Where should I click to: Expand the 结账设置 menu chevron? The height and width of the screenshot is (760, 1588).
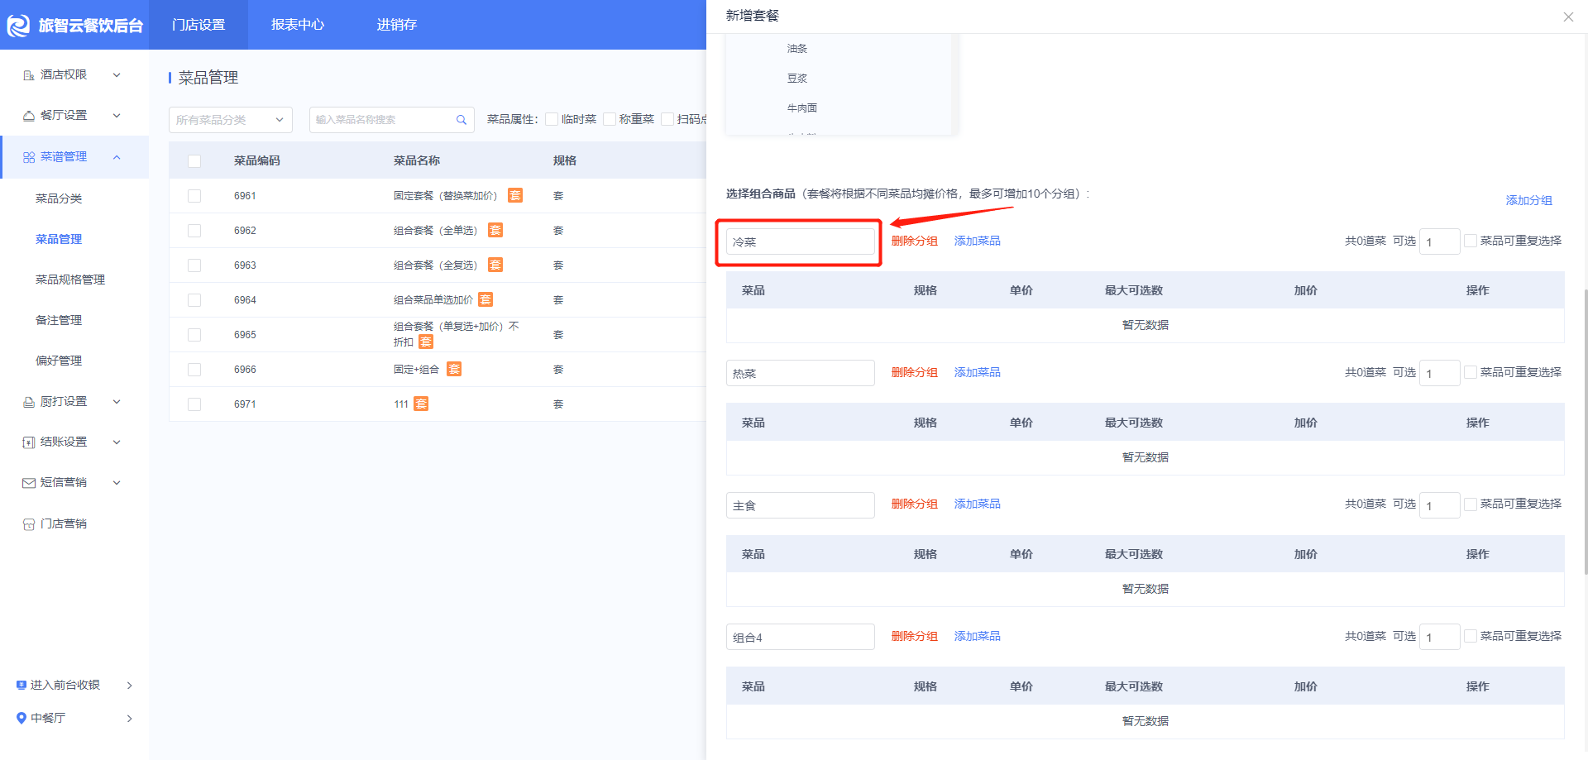pos(117,442)
